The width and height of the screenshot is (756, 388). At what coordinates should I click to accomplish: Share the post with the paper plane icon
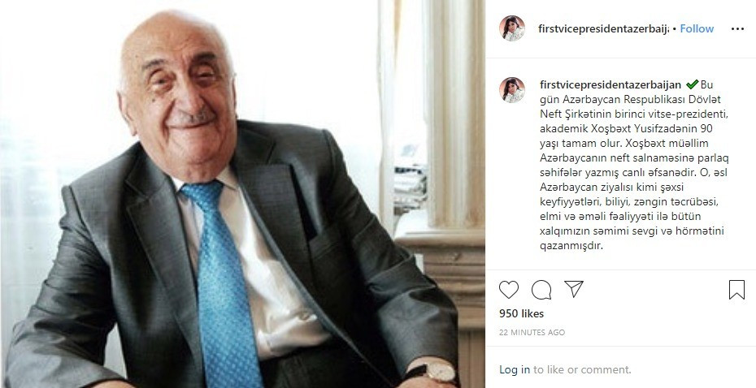[574, 289]
